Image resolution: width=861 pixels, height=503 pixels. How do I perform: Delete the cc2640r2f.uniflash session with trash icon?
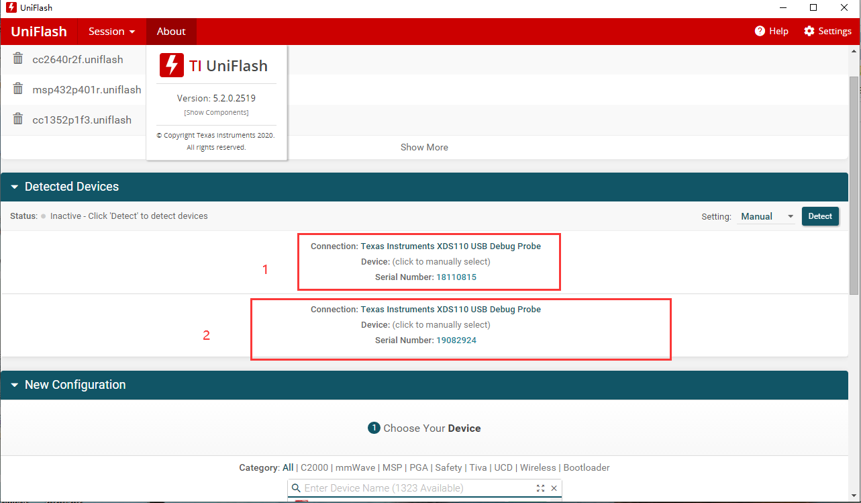click(x=18, y=59)
